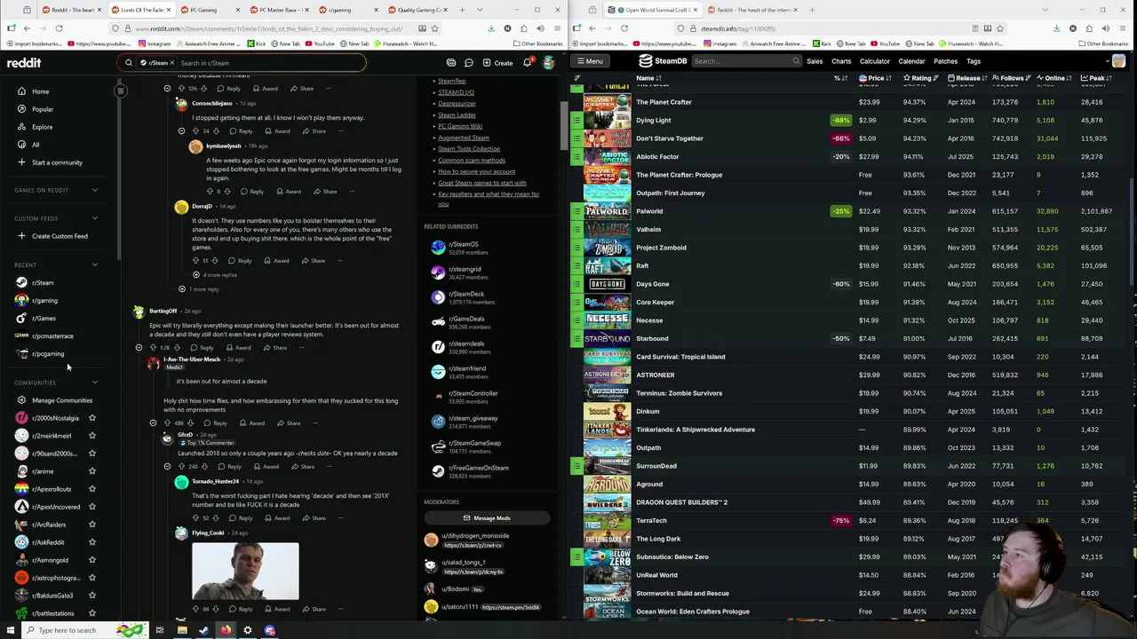Viewport: 1137px width, 639px height.
Task: Click the SteamDB search magnifier icon
Action: coord(795,61)
